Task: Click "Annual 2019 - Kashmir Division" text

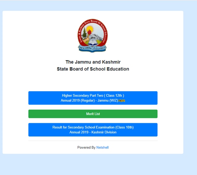Action: coord(93,132)
